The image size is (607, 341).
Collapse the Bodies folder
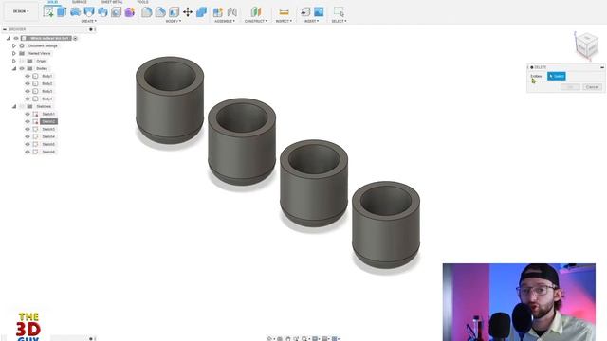click(x=14, y=68)
